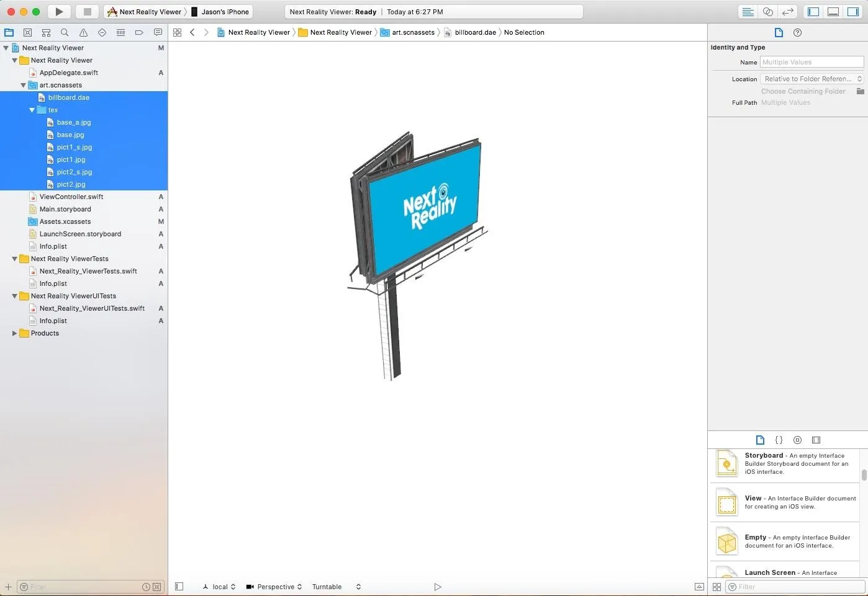Open the Location dropdown in inspector
Image resolution: width=868 pixels, height=596 pixels.
[812, 79]
